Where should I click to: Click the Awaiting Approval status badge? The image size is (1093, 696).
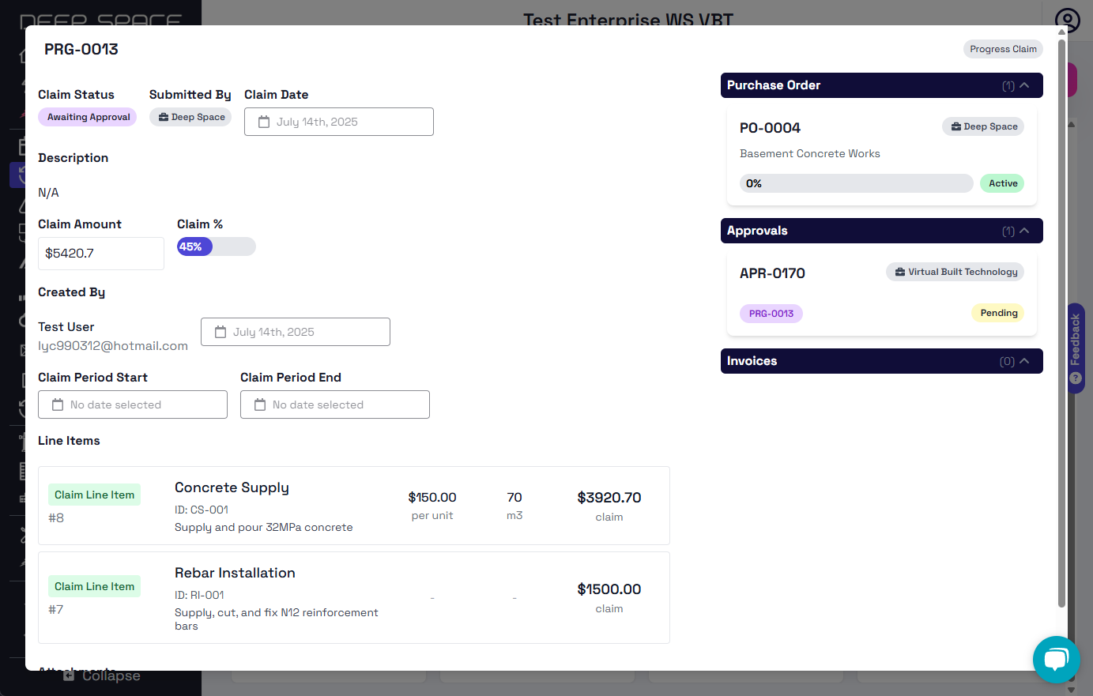(x=88, y=117)
